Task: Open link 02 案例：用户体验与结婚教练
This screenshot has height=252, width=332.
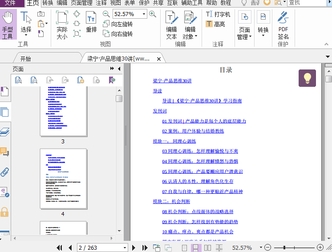Action: pyautogui.click(x=193, y=131)
